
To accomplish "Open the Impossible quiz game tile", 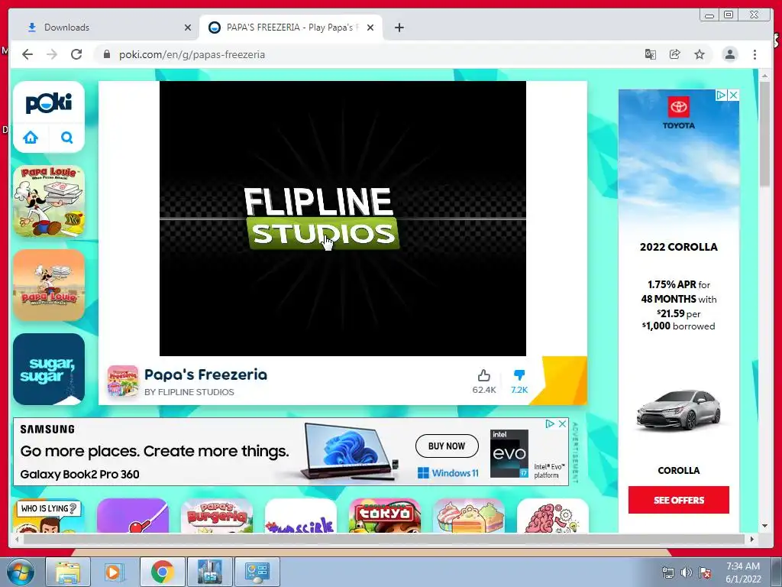I will click(x=301, y=516).
